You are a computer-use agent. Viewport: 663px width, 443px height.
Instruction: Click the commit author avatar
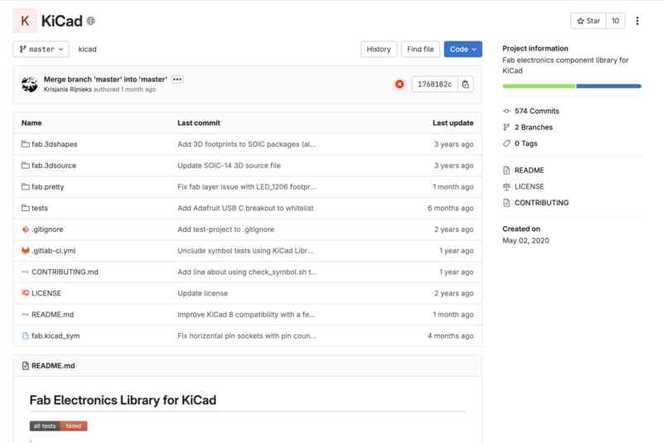[x=30, y=84]
